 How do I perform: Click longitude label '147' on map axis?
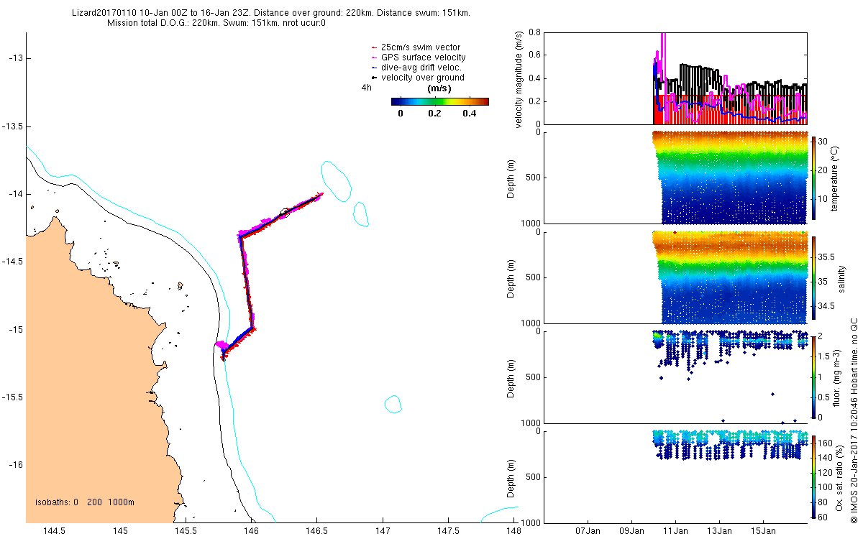tap(383, 531)
